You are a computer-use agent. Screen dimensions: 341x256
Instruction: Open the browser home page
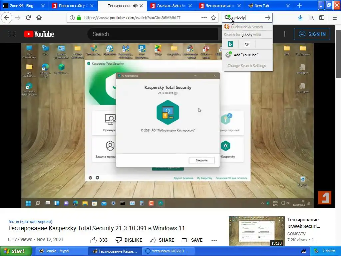point(39,18)
